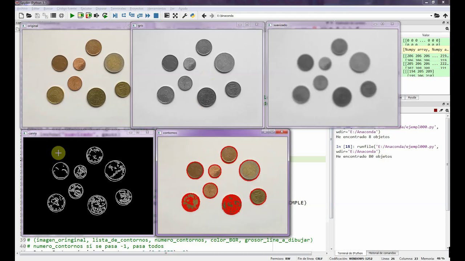Open the Buscar menu

pyautogui.click(x=48, y=8)
